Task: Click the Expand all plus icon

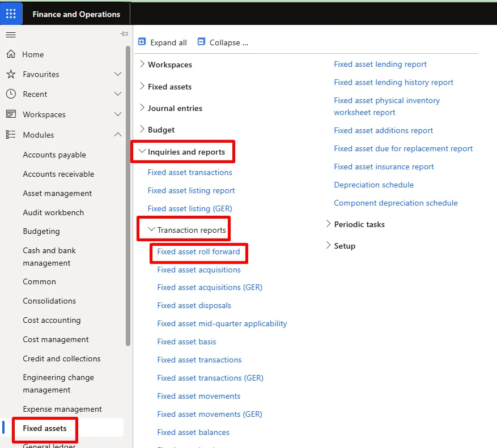Action: (142, 42)
